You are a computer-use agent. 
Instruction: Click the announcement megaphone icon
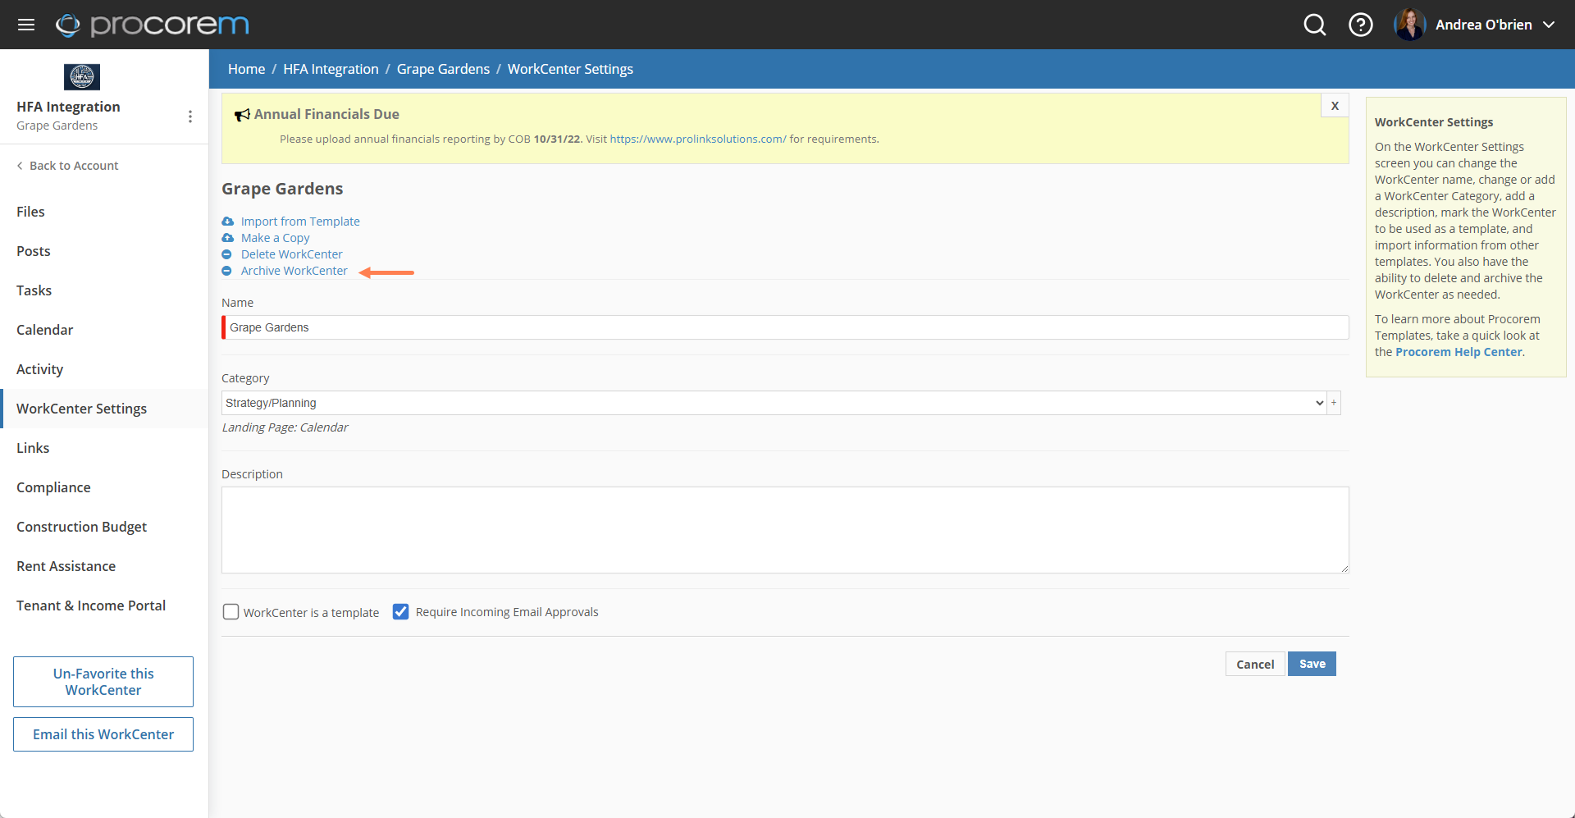click(x=242, y=115)
